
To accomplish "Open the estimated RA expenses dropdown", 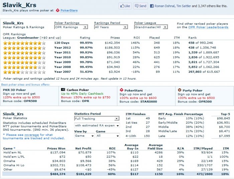I will coord(97,125).
